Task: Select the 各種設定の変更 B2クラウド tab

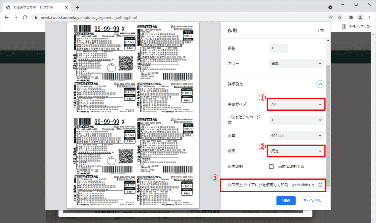Action: tap(36, 7)
